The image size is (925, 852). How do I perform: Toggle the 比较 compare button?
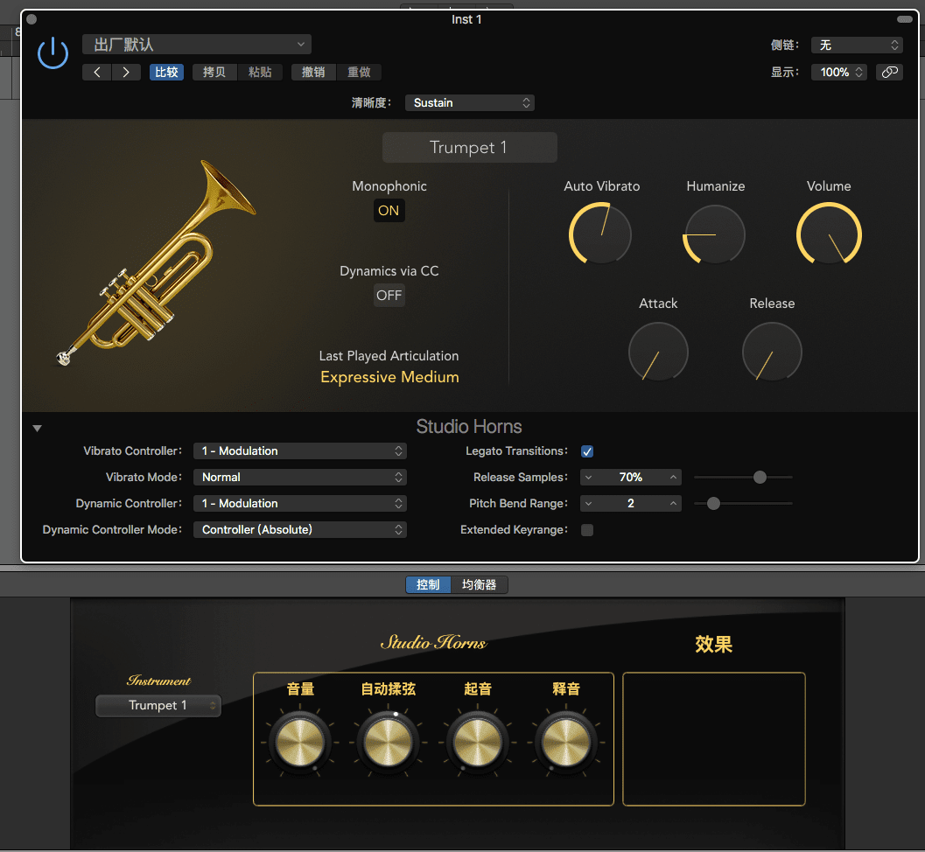click(x=166, y=72)
